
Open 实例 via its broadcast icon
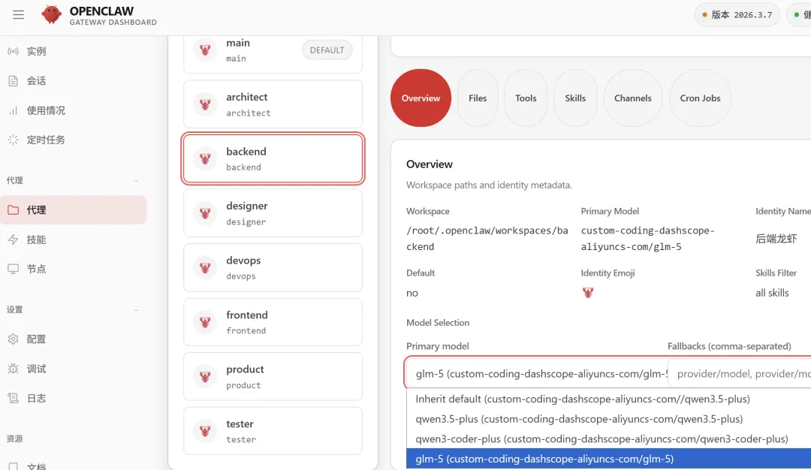coord(13,51)
